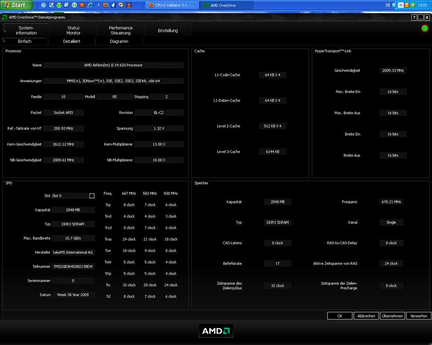The width and height of the screenshot is (432, 345).
Task: Open the help question mark button
Action: tap(414, 18)
